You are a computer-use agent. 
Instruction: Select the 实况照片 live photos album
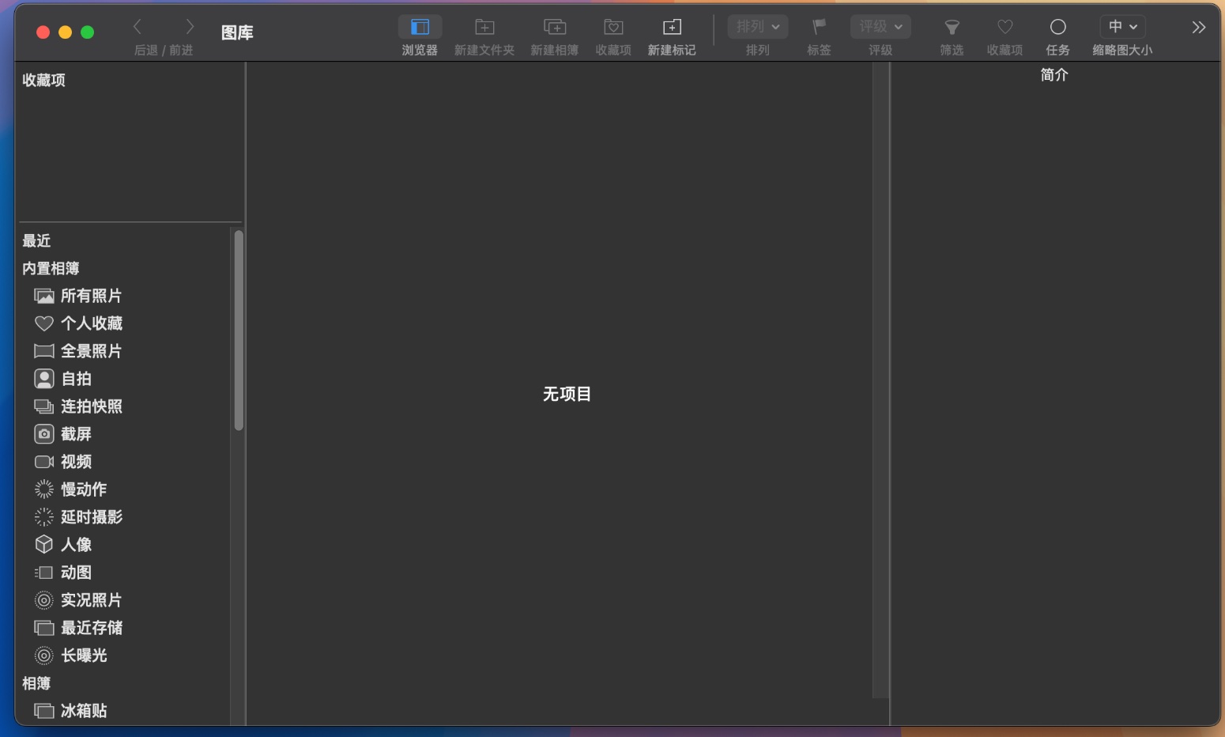point(91,600)
